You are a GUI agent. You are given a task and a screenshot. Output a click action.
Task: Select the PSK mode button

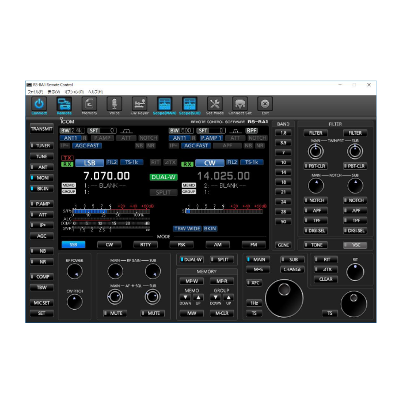coord(181,245)
